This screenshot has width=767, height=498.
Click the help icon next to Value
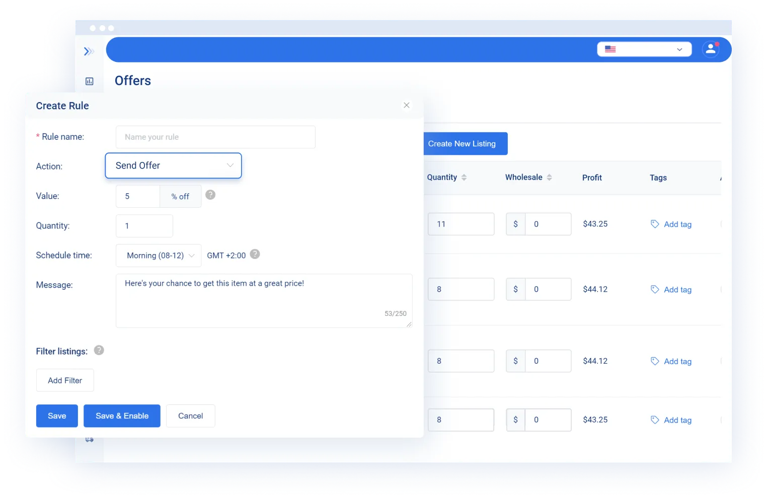pos(210,195)
